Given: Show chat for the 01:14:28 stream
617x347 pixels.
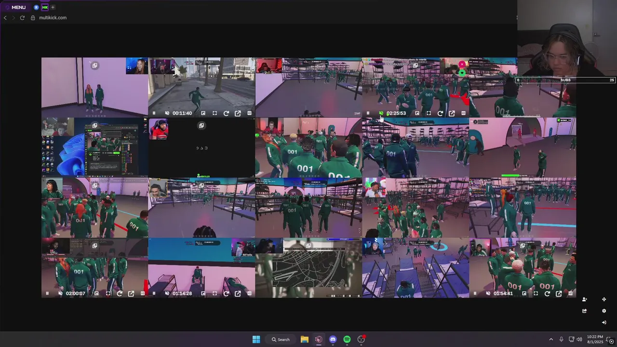Looking at the screenshot, I should click(x=249, y=294).
